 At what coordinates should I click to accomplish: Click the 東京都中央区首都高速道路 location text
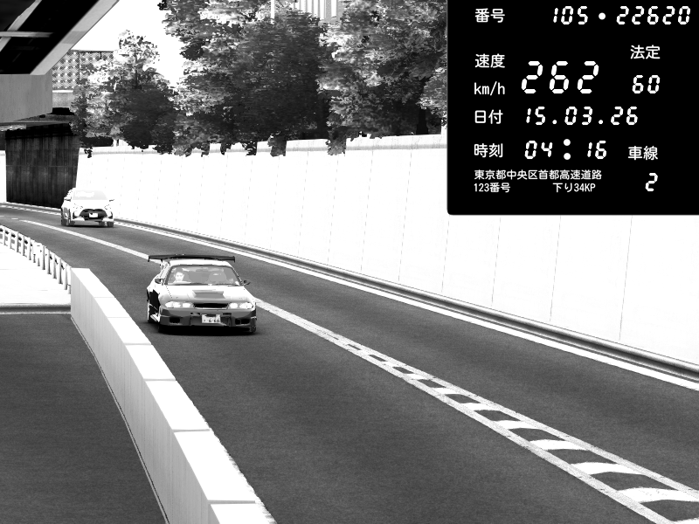click(537, 175)
